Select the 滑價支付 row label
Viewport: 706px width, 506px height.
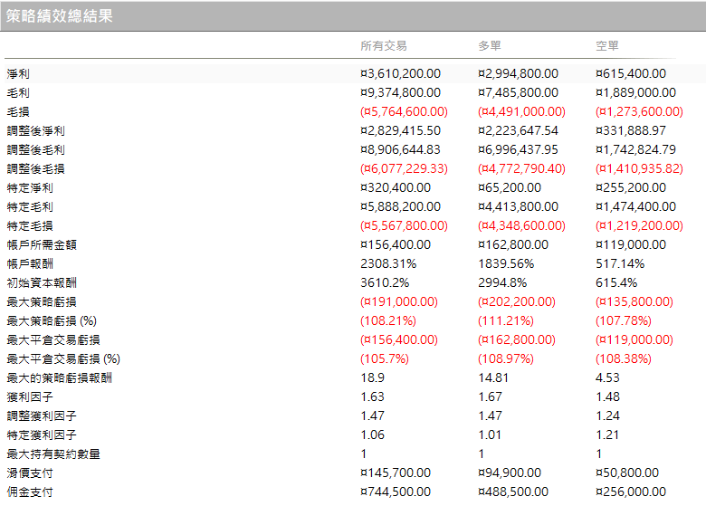coord(30,473)
